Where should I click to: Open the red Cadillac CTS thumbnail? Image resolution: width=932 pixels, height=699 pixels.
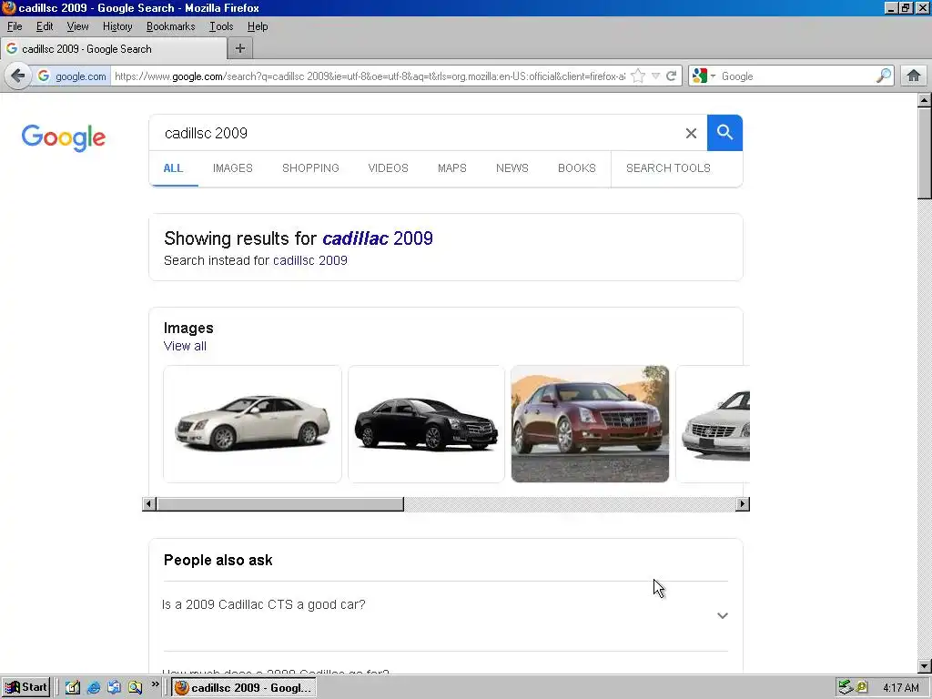coord(590,424)
